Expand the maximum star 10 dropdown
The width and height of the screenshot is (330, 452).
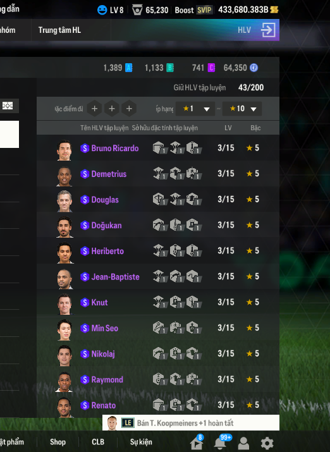242,109
